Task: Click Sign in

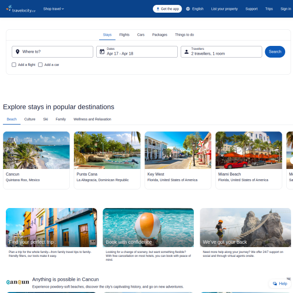Action: pos(286,9)
